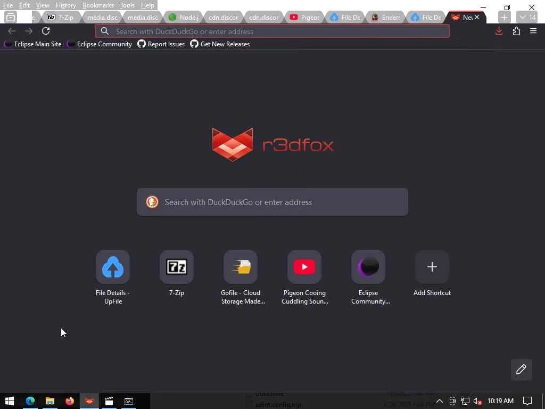Open the View menu
The width and height of the screenshot is (545, 409).
(43, 5)
